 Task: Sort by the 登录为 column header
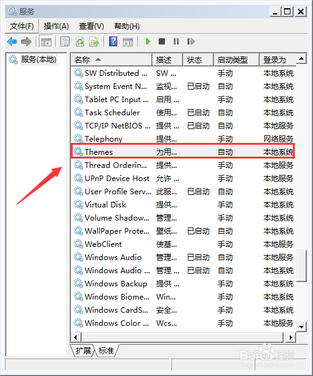point(278,60)
